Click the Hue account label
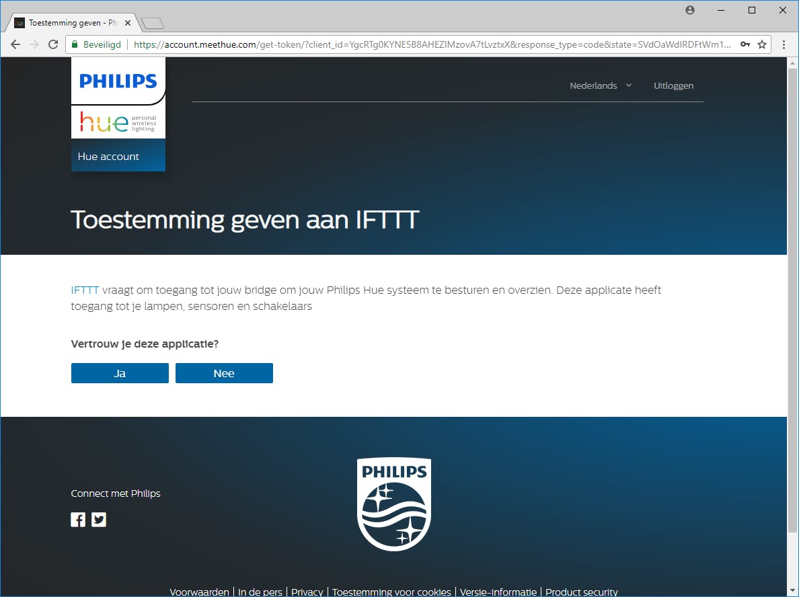The height and width of the screenshot is (597, 799). [x=108, y=157]
